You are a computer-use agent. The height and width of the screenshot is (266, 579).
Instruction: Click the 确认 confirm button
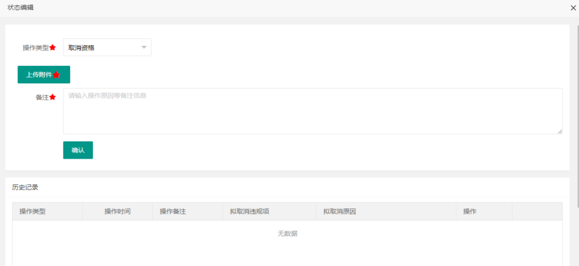[78, 150]
